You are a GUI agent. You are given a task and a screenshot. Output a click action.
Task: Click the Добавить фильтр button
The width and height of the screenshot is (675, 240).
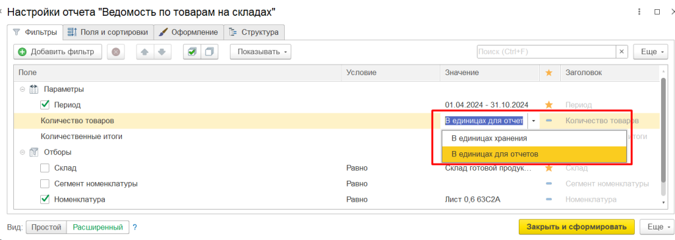tap(57, 51)
